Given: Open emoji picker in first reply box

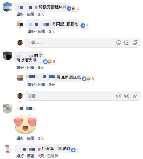Looking at the screenshot, I should (x=119, y=43).
